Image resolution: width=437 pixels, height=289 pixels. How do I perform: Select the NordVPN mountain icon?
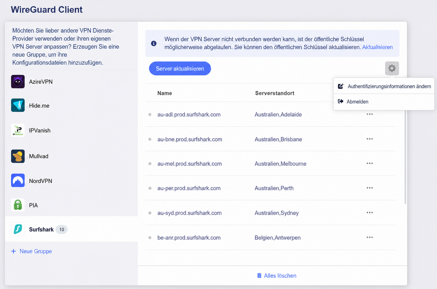(18, 181)
